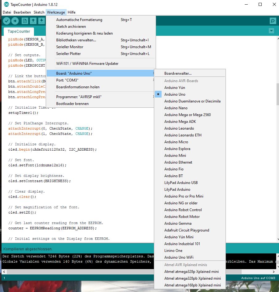Choose Kodierung korrigieren & neu laden
279x292 pixels.
100,33
